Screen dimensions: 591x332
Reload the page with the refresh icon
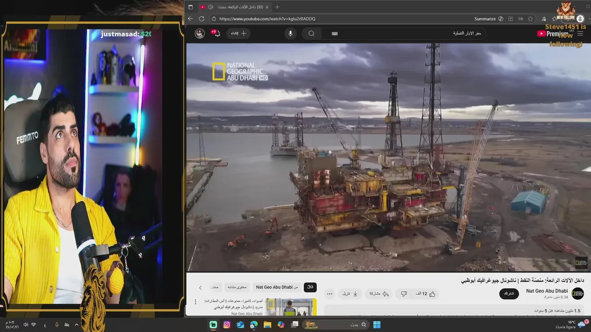pos(201,19)
